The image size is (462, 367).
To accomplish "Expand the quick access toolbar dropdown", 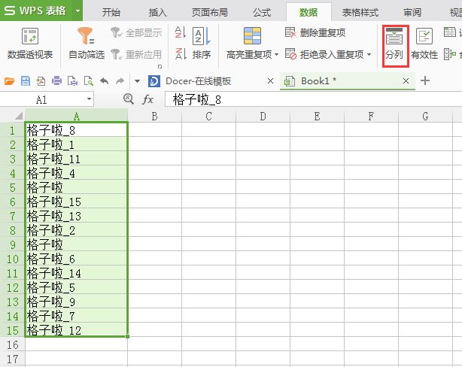I will pyautogui.click(x=137, y=81).
